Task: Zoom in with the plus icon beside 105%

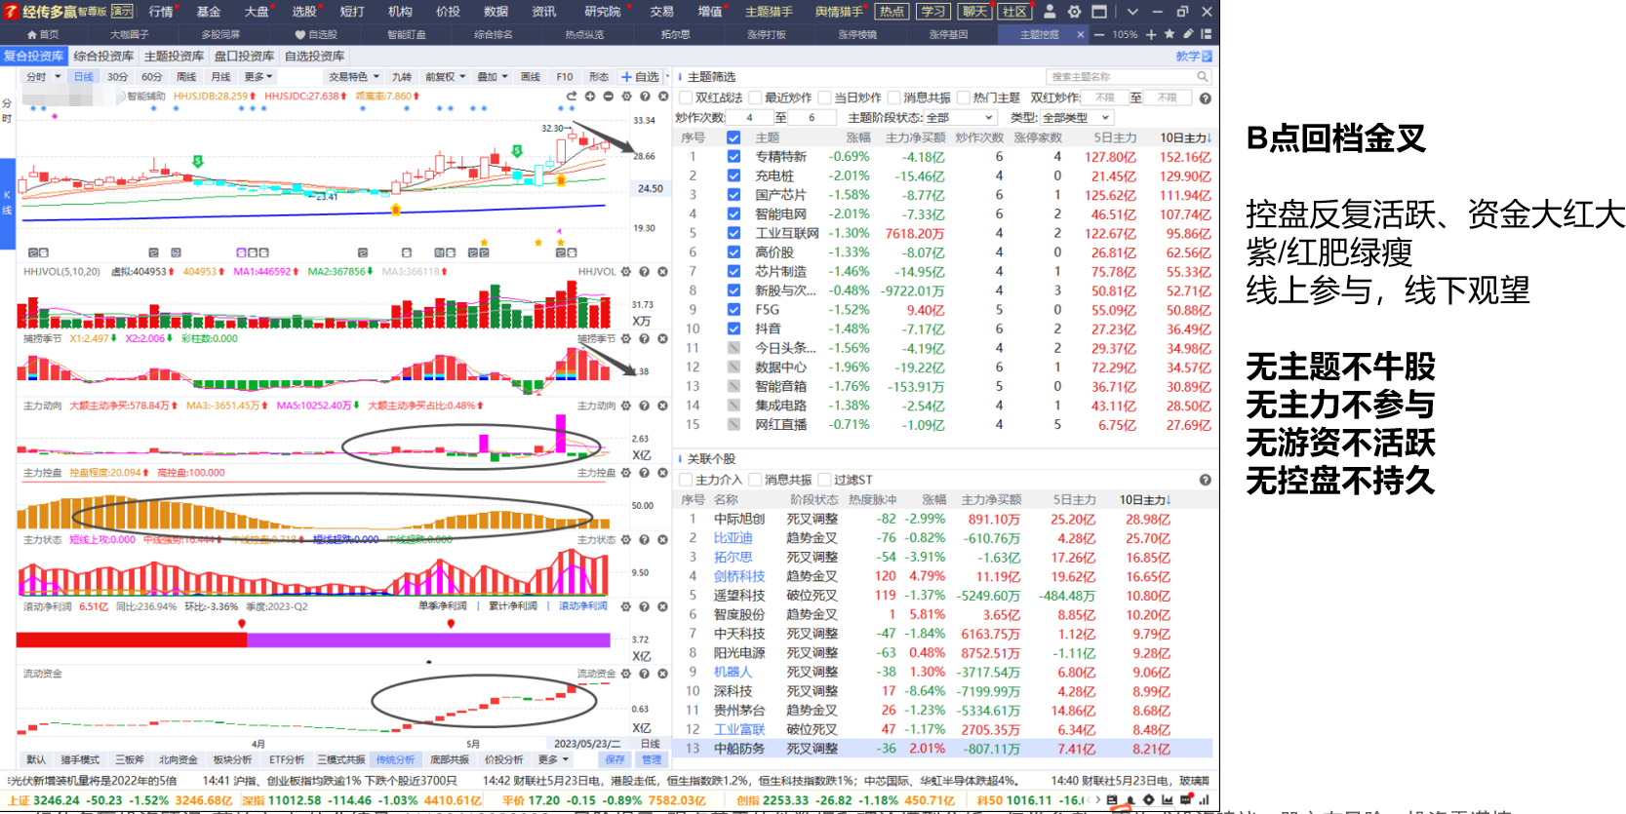Action: coord(1151,34)
